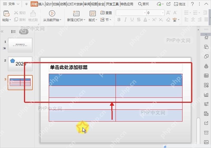Click the numbered list icon

coord(195,13)
